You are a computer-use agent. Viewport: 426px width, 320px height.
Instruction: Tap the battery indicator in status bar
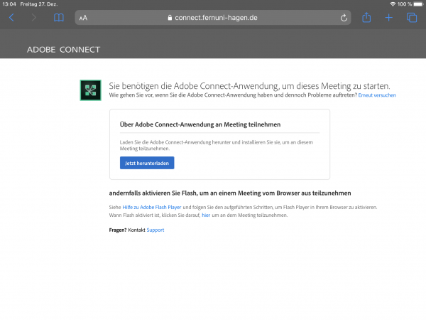point(418,4)
